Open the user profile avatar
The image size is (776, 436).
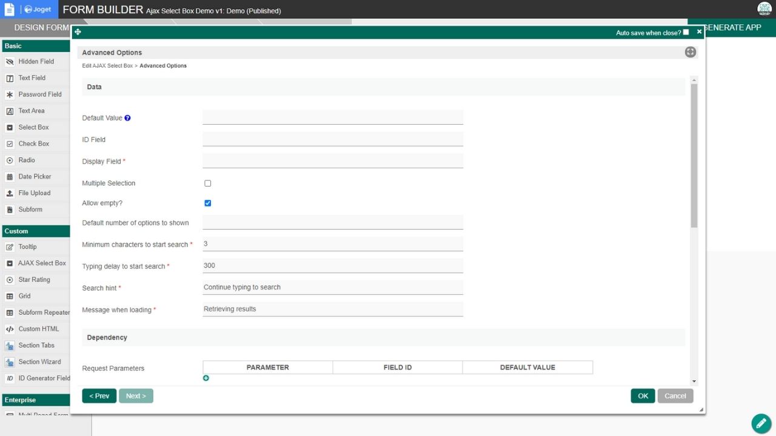coord(764,8)
